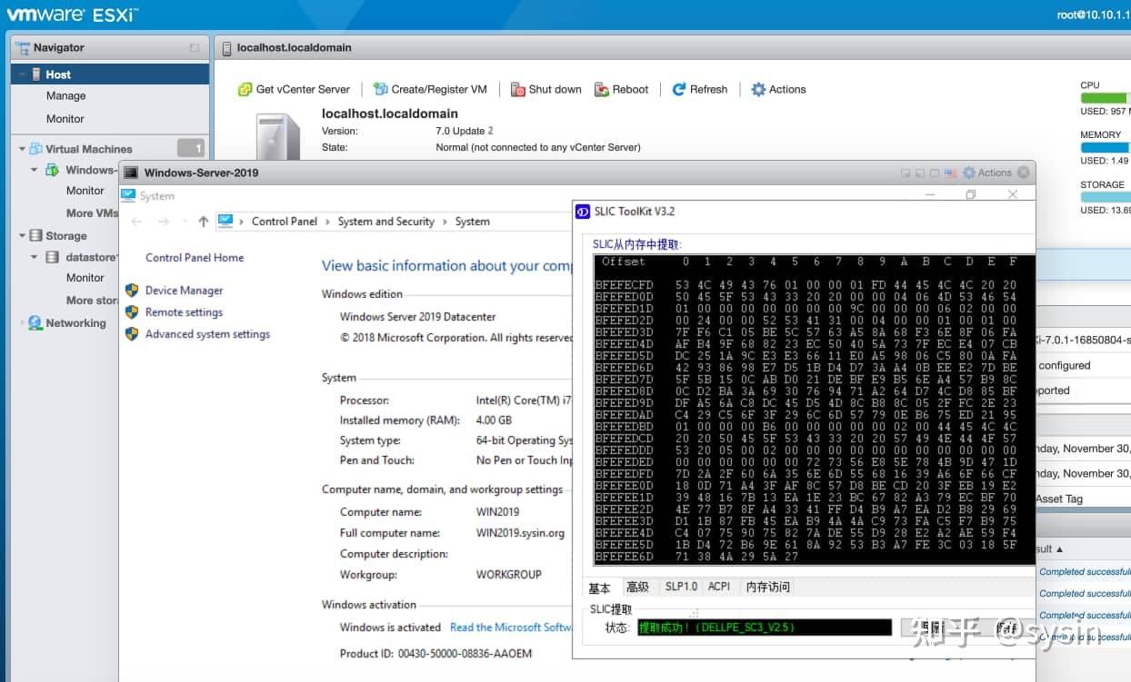Click the Reboot host button
Screen dimensions: 1131x682
[622, 89]
